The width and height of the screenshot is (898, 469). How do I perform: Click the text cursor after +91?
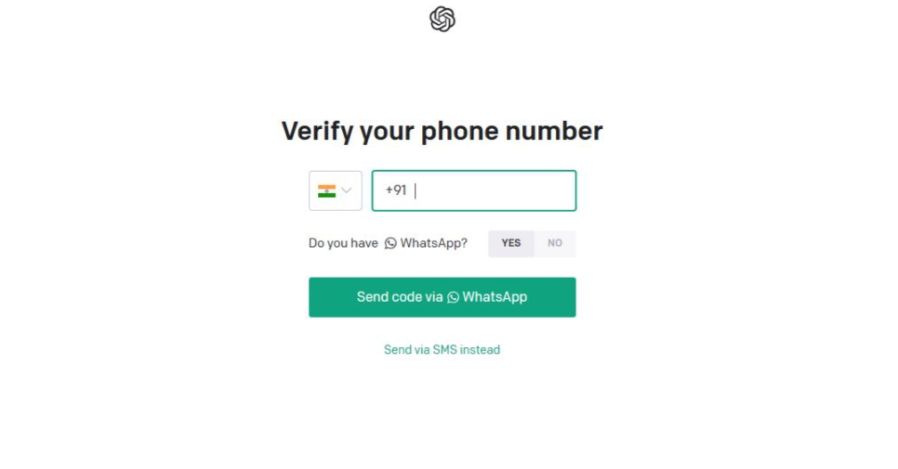[415, 190]
